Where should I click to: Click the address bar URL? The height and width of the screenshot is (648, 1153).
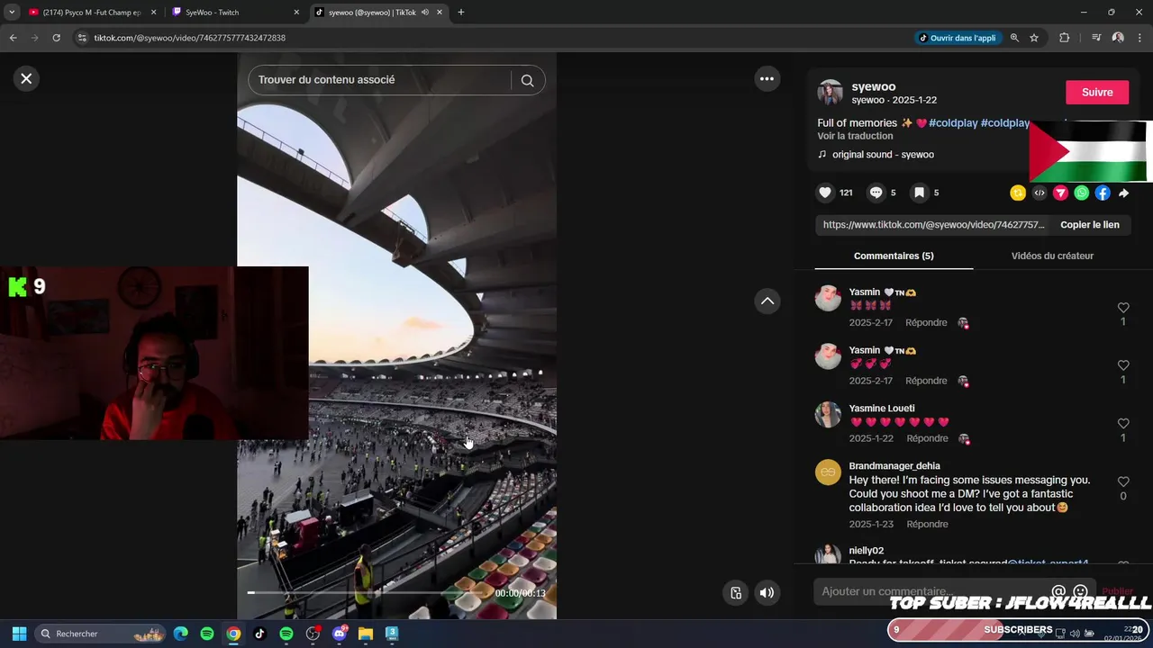(189, 38)
